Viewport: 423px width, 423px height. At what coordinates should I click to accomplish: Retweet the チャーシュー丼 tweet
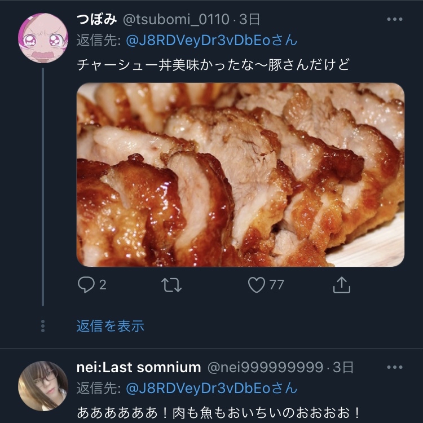[171, 285]
